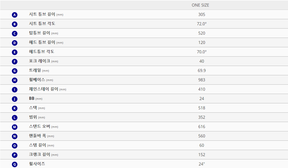The image size is (288, 168).
Task: Select the G trail marker icon
Action: [x=15, y=71]
